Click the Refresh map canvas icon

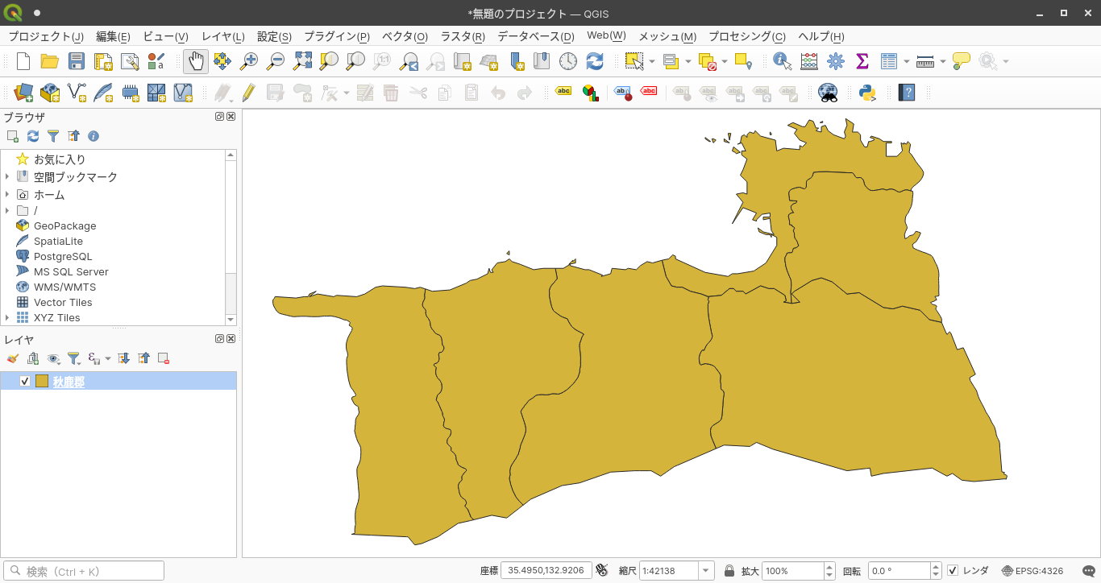point(595,61)
